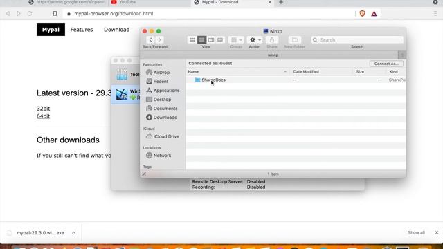Expand mypal download item options chevron
Image resolution: width=443 pixels, height=249 pixels.
coord(73,233)
